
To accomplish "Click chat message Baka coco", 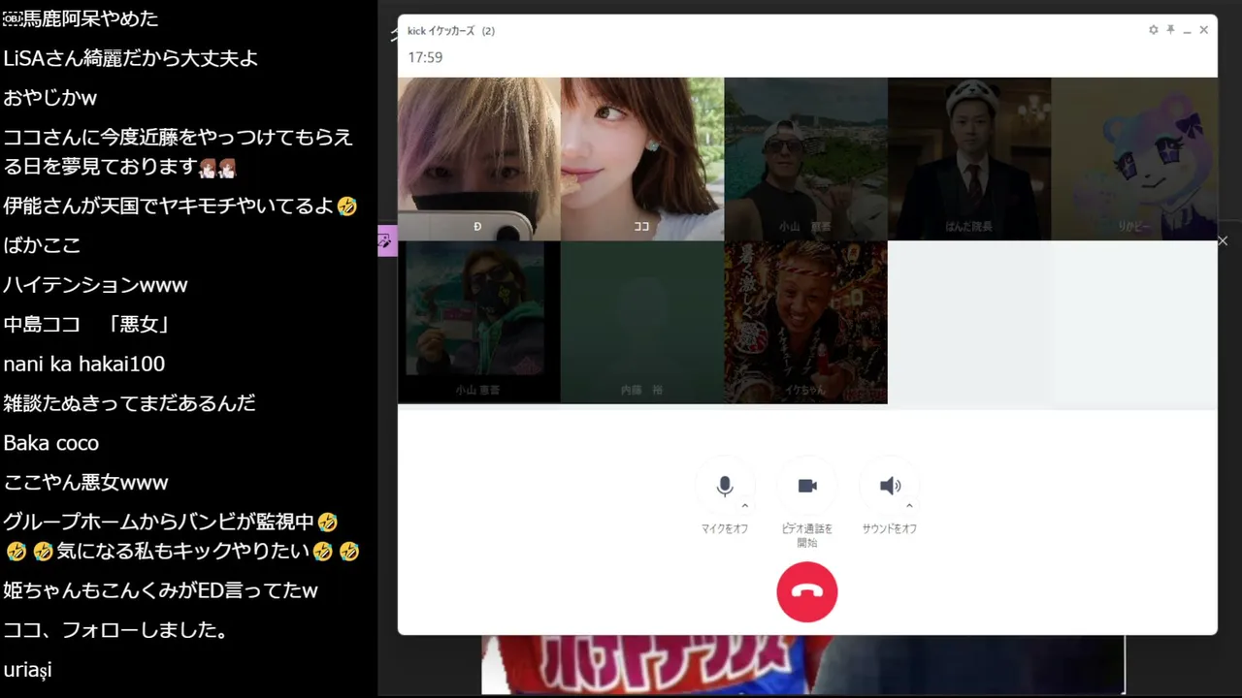I will (x=51, y=443).
